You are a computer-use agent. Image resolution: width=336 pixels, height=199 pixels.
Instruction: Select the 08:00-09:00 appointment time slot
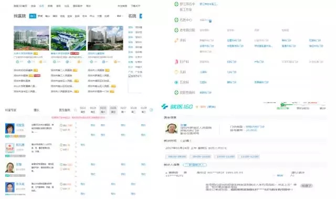coord(177,156)
